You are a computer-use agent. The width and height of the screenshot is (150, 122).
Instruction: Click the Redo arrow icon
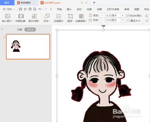(x=46, y=9)
